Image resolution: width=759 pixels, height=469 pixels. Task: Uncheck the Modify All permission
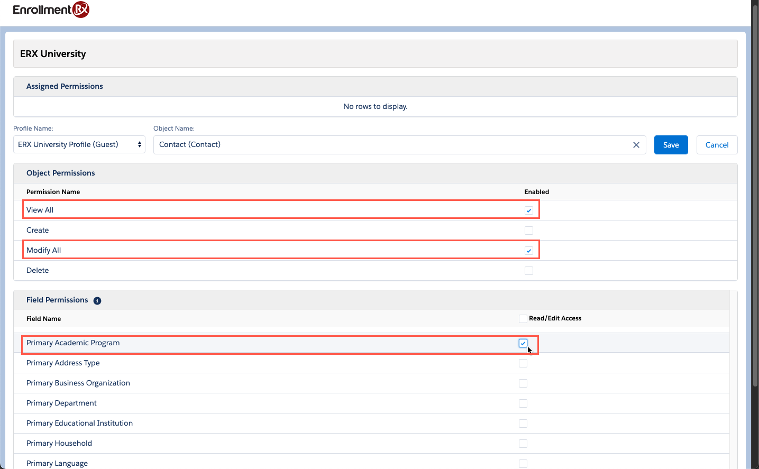pyautogui.click(x=529, y=251)
